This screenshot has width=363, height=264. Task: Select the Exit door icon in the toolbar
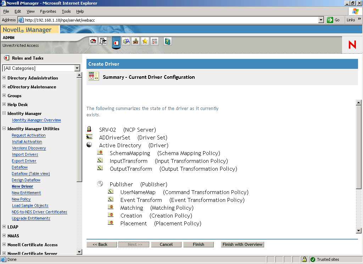103,41
